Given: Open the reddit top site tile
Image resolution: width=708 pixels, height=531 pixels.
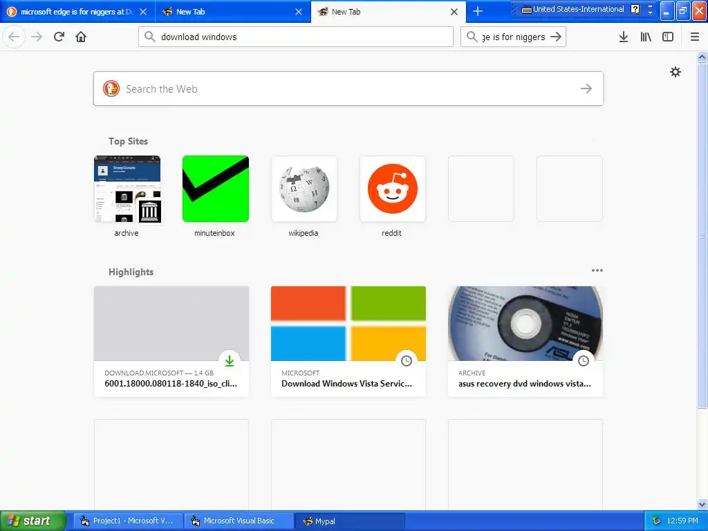Looking at the screenshot, I should click(x=393, y=189).
